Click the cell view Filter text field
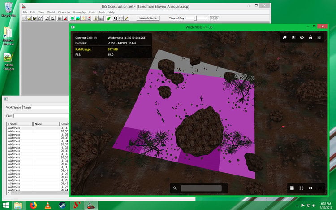 (41, 116)
